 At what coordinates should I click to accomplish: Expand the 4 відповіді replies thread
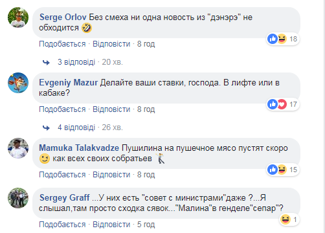point(76,128)
